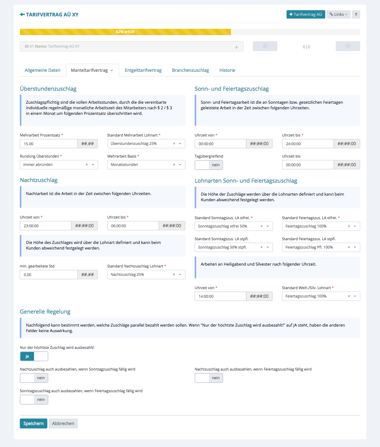Clear the Überstundenzuschlag 25% selection
This screenshot has height=447, width=380.
(x=174, y=144)
